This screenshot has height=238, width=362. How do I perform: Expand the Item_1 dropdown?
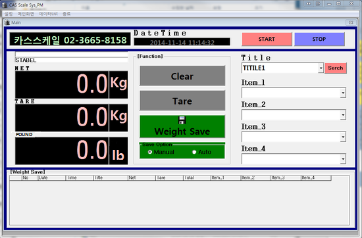pyautogui.click(x=343, y=93)
